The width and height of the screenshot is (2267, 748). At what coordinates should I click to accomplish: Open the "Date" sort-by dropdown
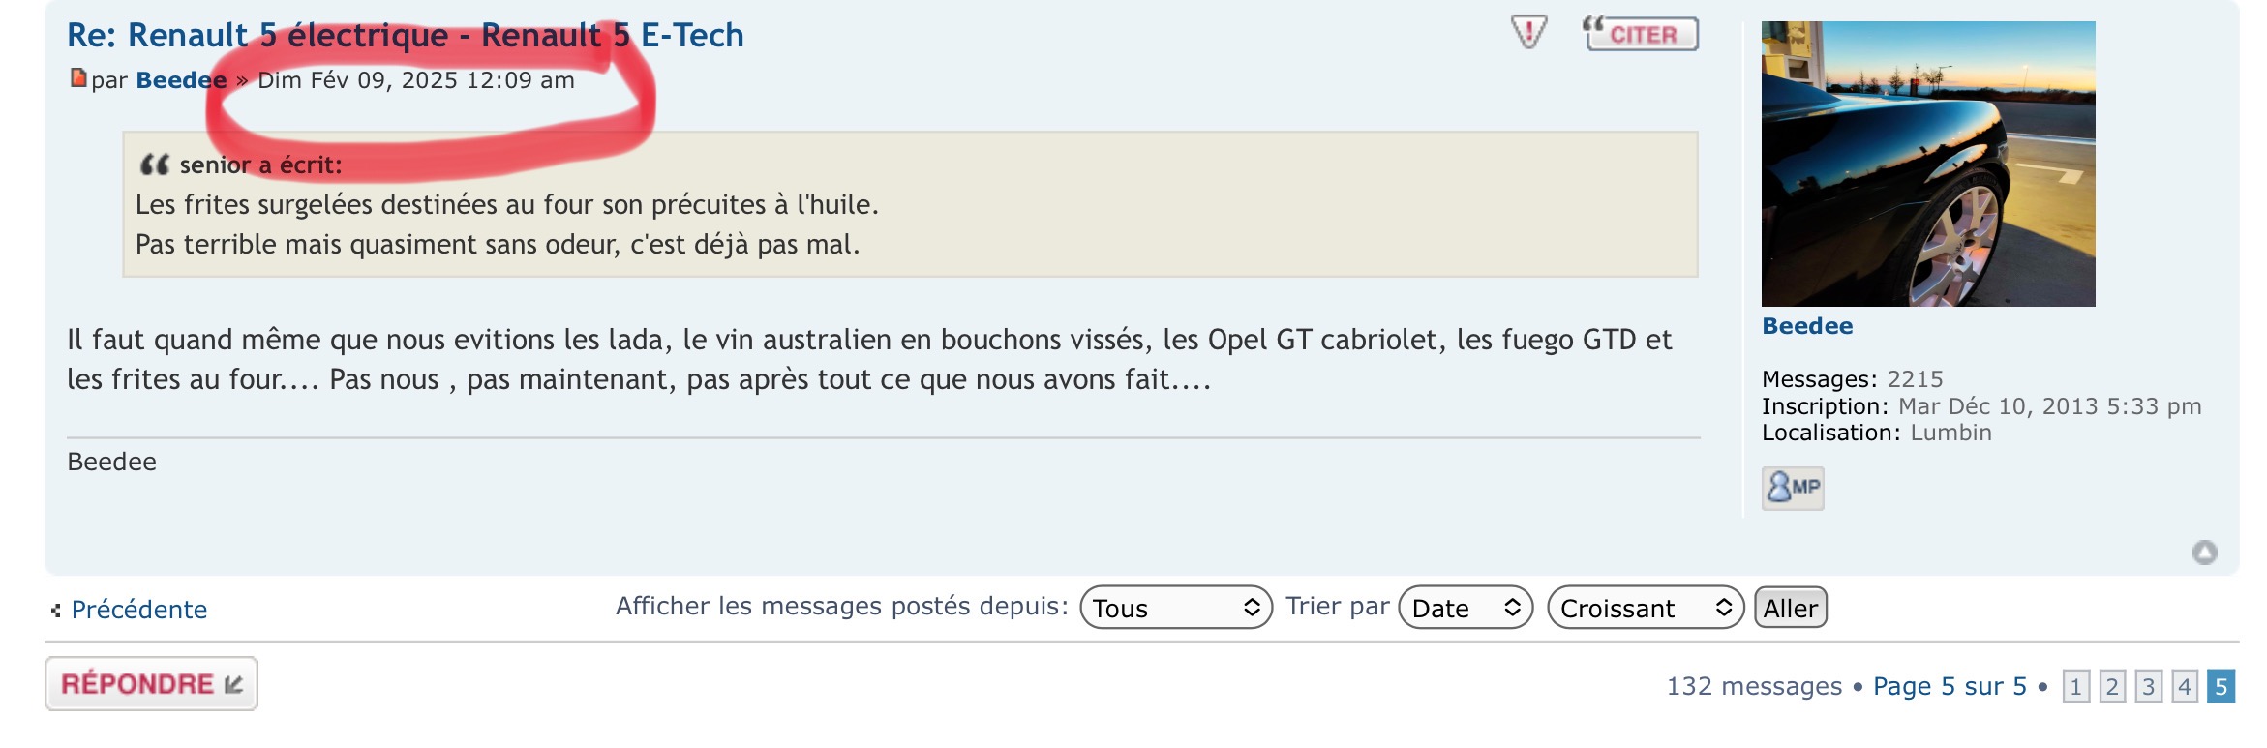1465,608
